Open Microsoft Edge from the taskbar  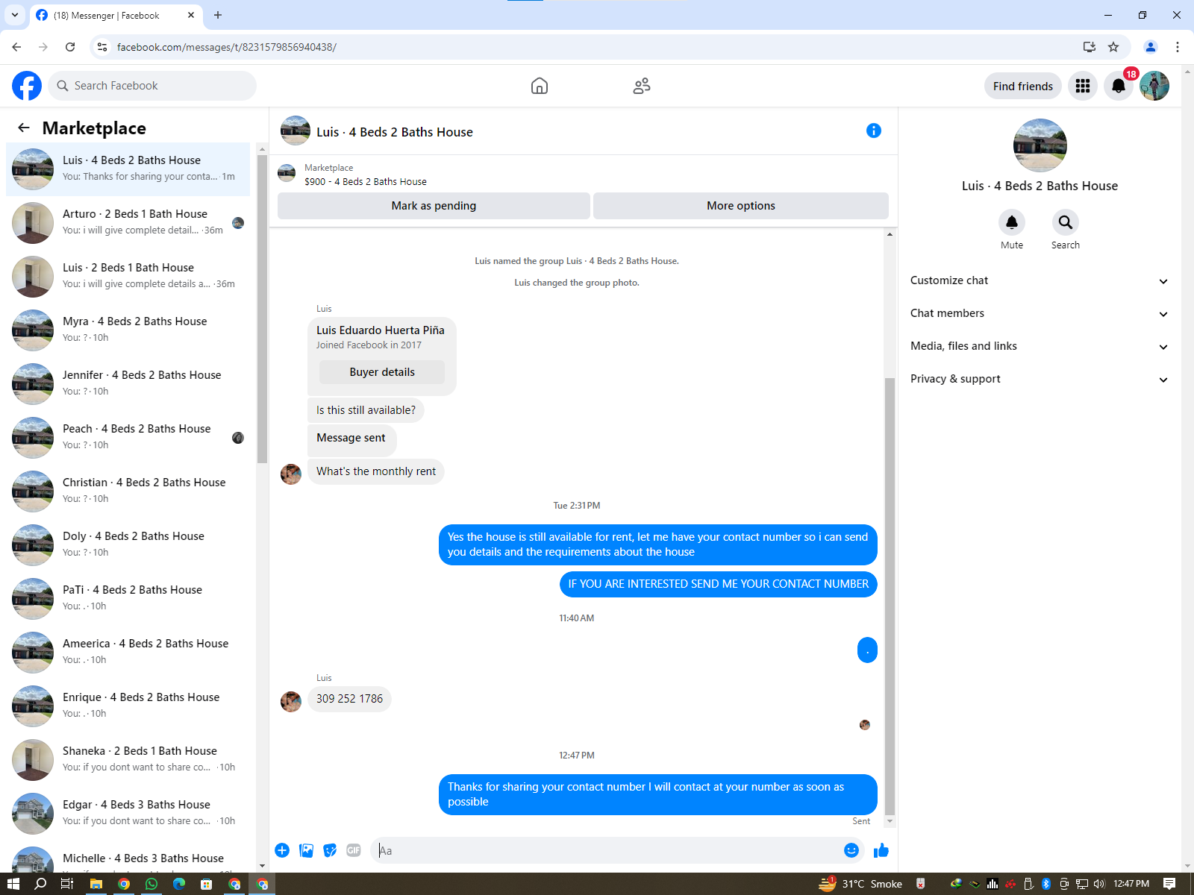point(179,884)
